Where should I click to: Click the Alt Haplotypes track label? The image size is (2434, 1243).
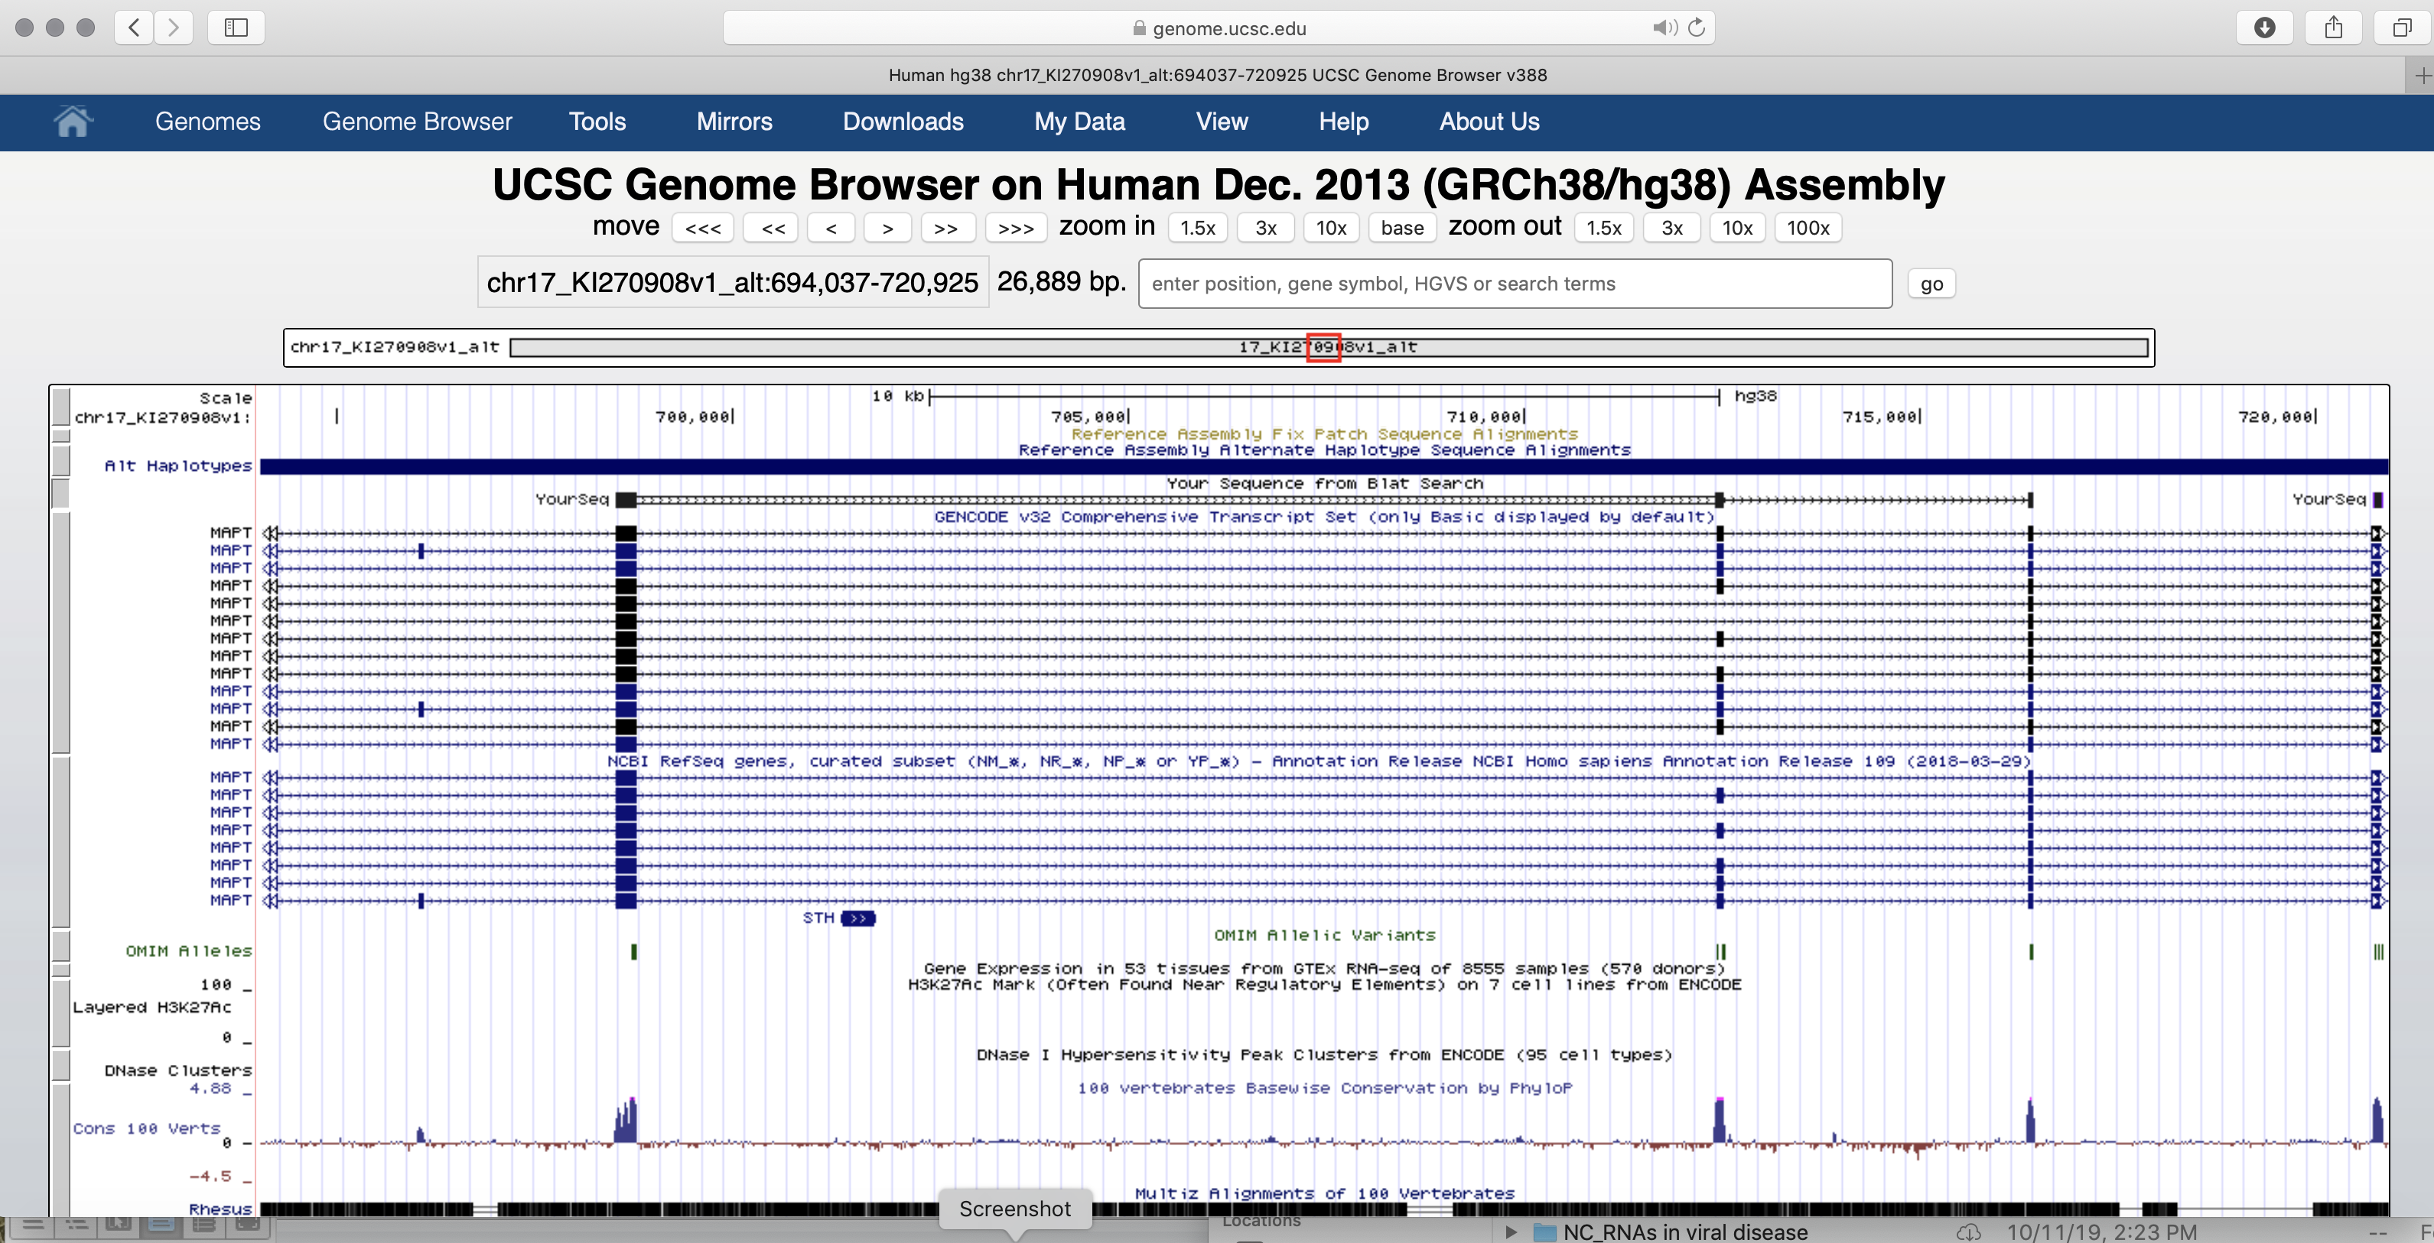pyautogui.click(x=177, y=466)
